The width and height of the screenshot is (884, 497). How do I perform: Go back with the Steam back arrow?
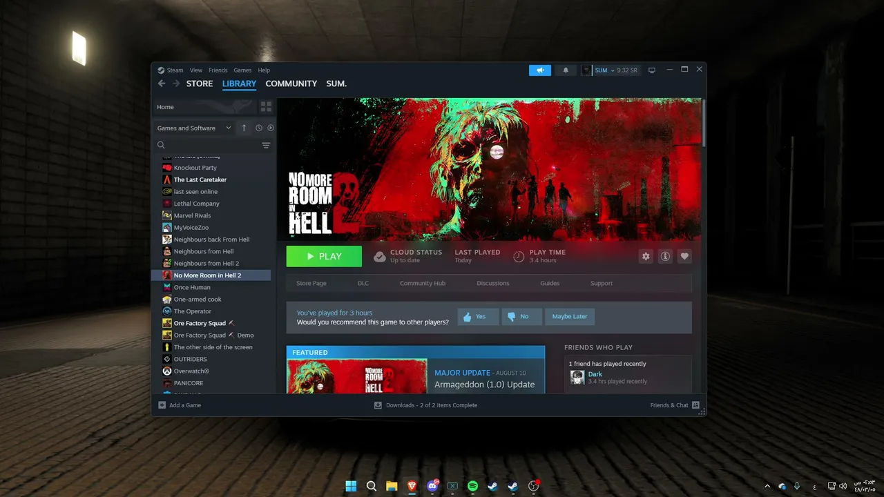point(162,84)
